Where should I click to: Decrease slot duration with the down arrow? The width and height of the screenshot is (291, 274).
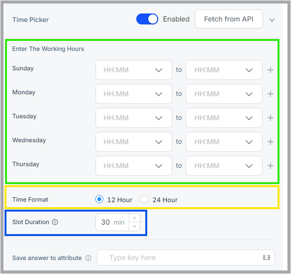(x=135, y=226)
